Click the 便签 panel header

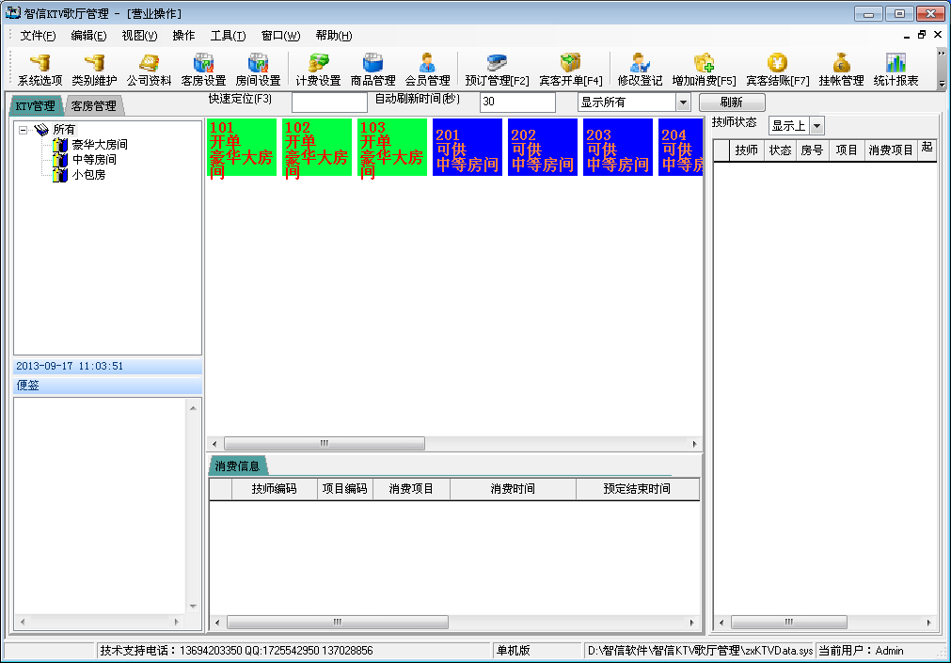coord(107,386)
